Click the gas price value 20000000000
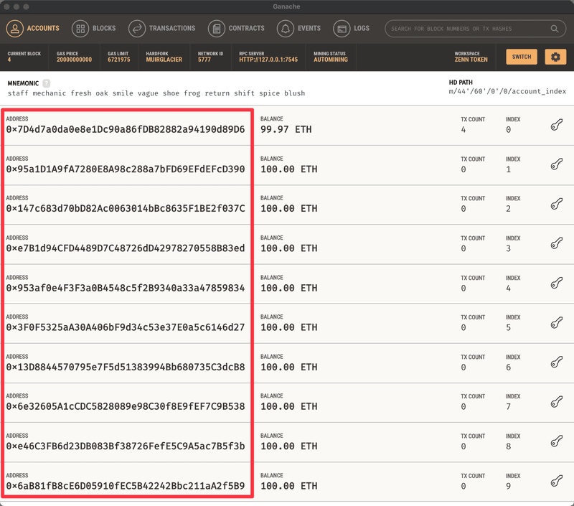 click(x=74, y=60)
